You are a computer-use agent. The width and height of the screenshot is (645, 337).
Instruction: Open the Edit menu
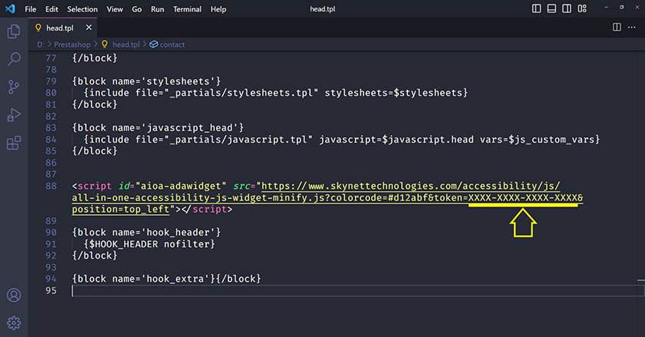51,9
